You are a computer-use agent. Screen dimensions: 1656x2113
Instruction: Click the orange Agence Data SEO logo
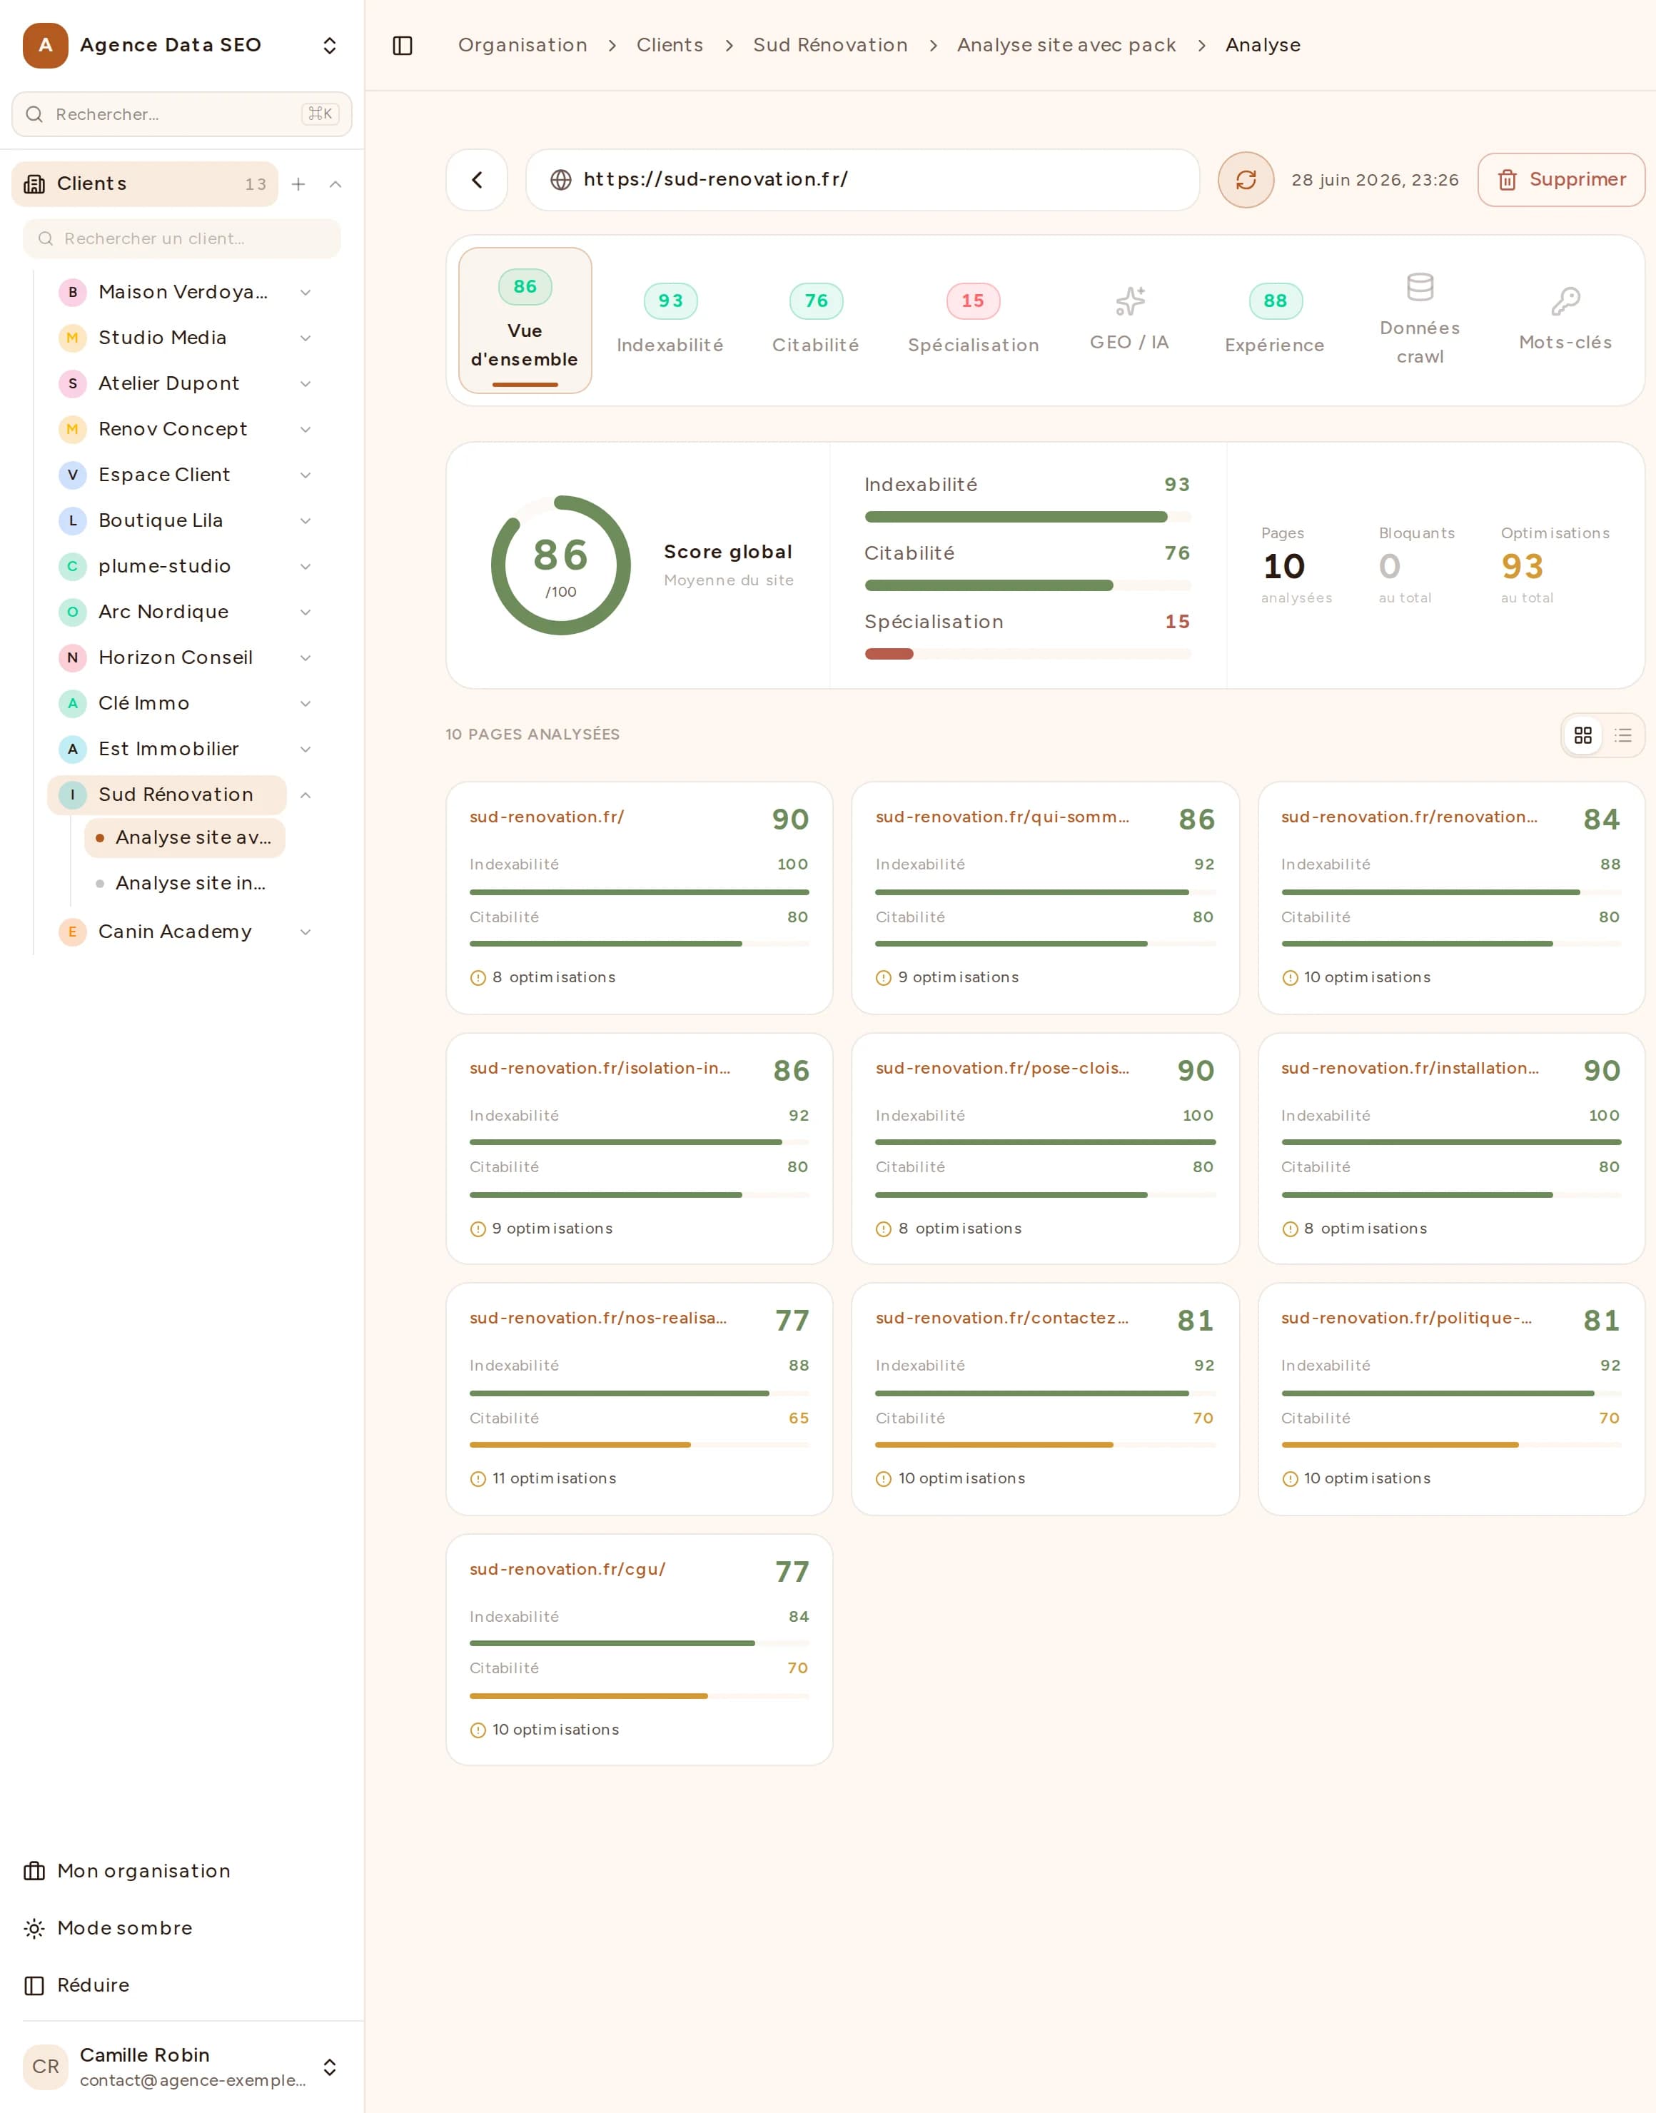pos(46,46)
